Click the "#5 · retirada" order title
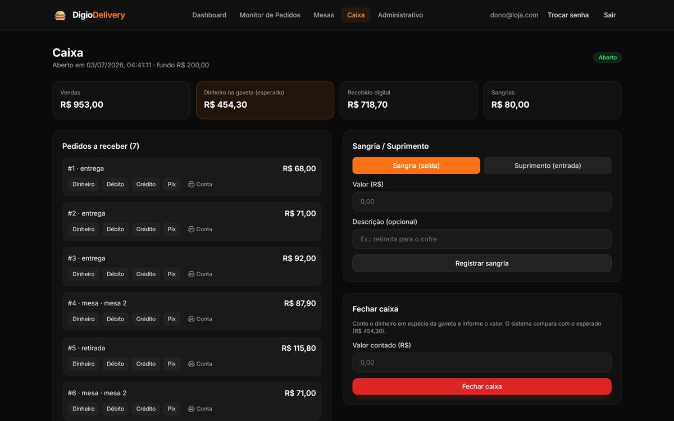 86,348
